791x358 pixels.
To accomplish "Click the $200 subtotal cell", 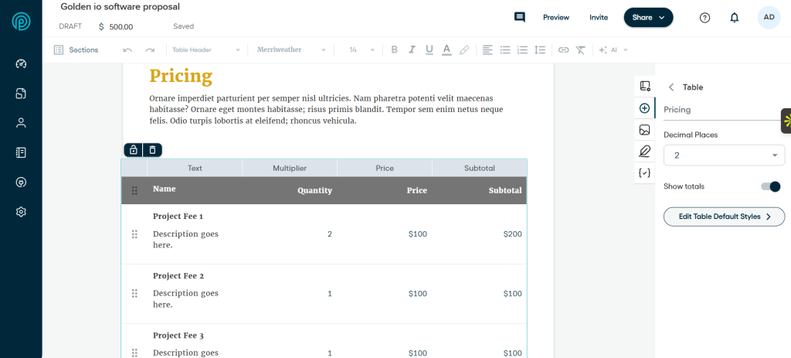I will point(513,234).
